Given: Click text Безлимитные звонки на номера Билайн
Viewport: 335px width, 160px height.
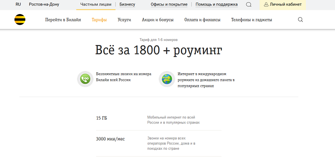Looking at the screenshot, I should (x=124, y=77).
